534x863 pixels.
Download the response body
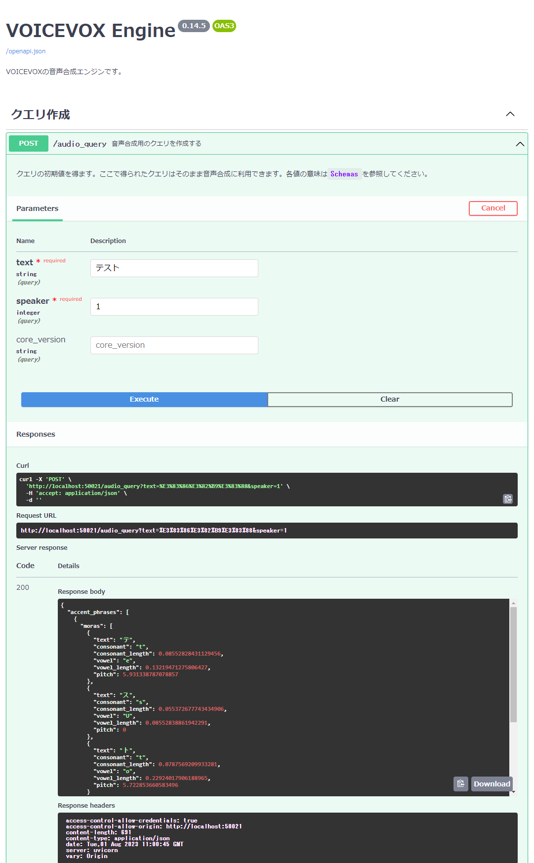[492, 784]
